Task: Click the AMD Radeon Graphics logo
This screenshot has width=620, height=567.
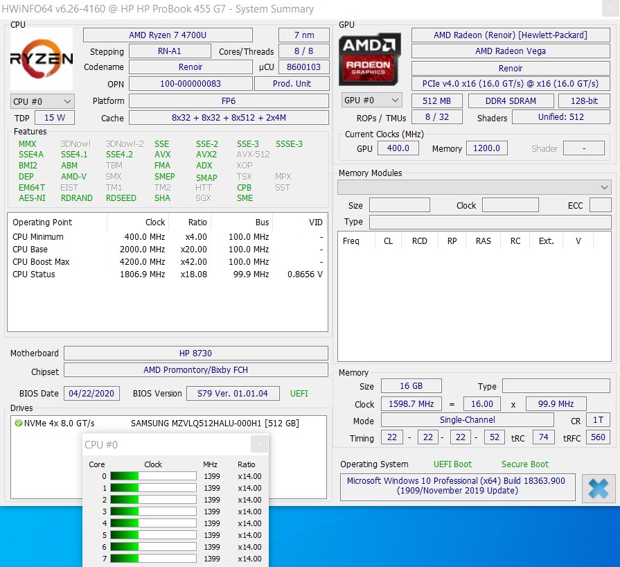Action: [x=369, y=59]
